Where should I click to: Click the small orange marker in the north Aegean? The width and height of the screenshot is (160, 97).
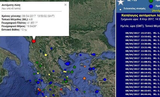tap(85, 66)
